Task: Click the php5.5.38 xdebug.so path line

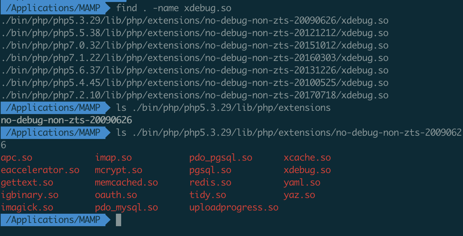Action: [x=194, y=33]
